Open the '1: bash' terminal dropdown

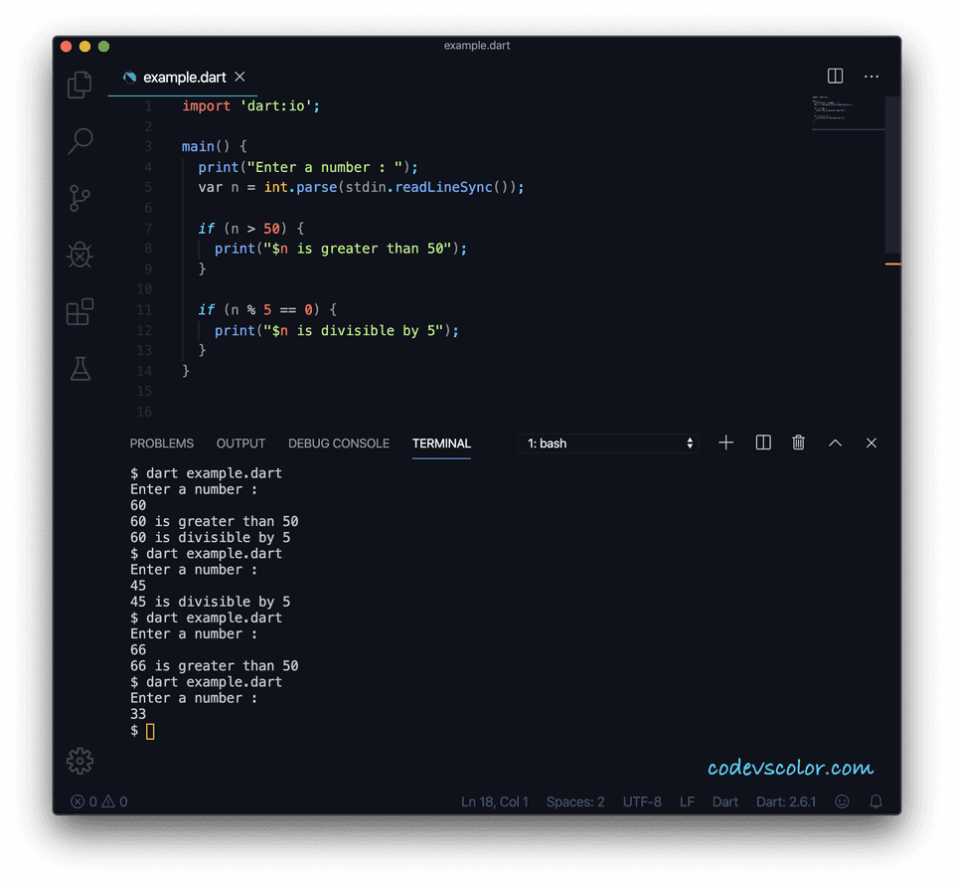click(608, 443)
